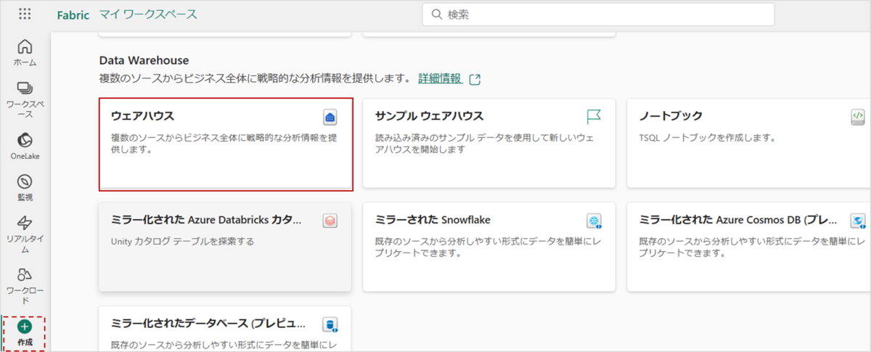
Task: Click the Azure Cosmos DB card icon
Action: tap(858, 221)
